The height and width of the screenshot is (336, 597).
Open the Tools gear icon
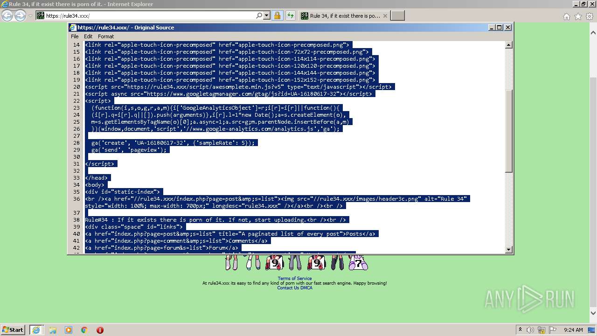pyautogui.click(x=590, y=16)
